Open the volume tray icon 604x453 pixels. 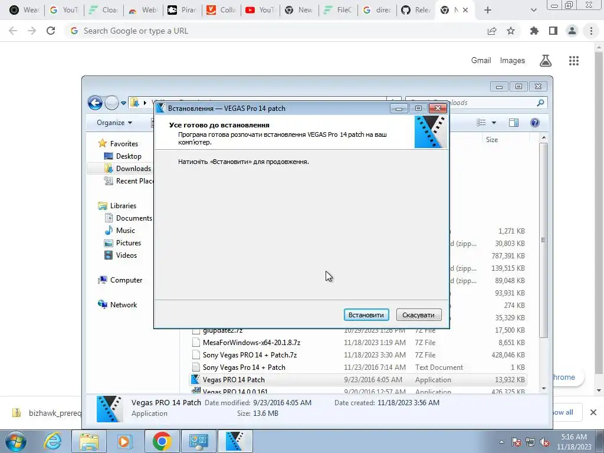click(x=544, y=442)
